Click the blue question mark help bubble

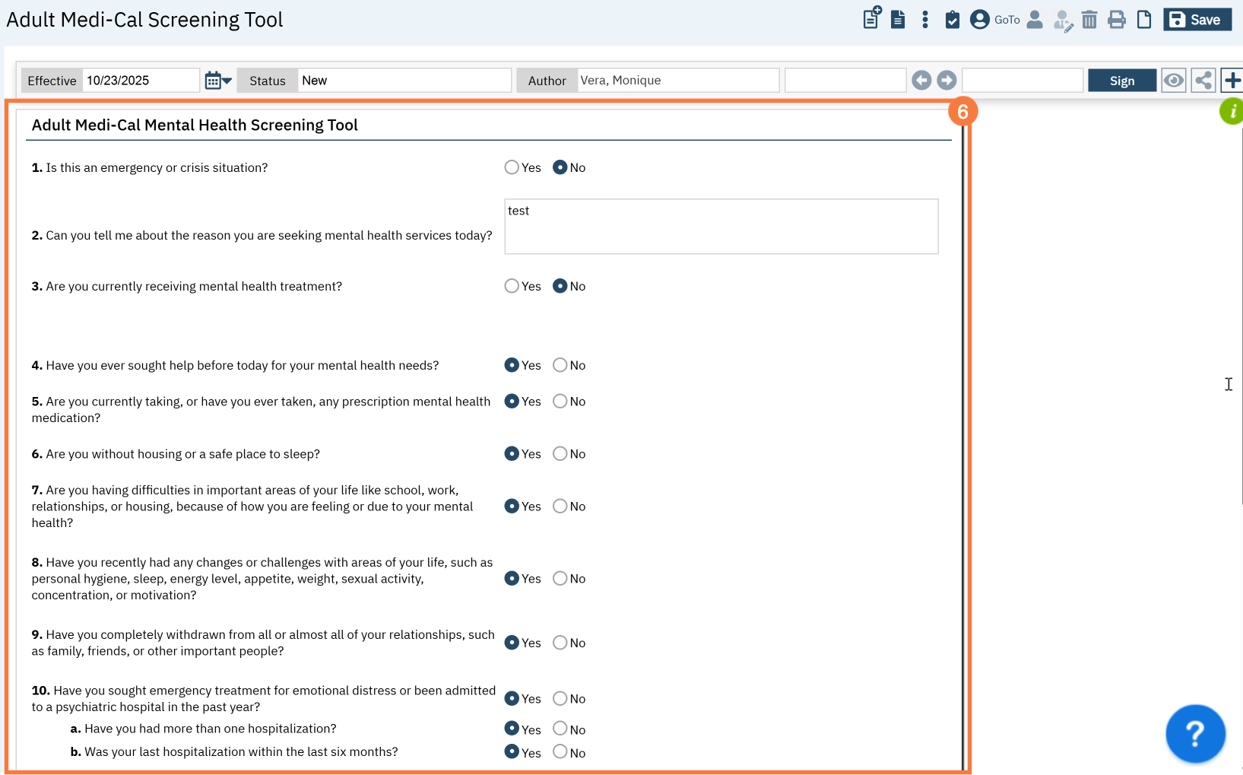point(1194,734)
